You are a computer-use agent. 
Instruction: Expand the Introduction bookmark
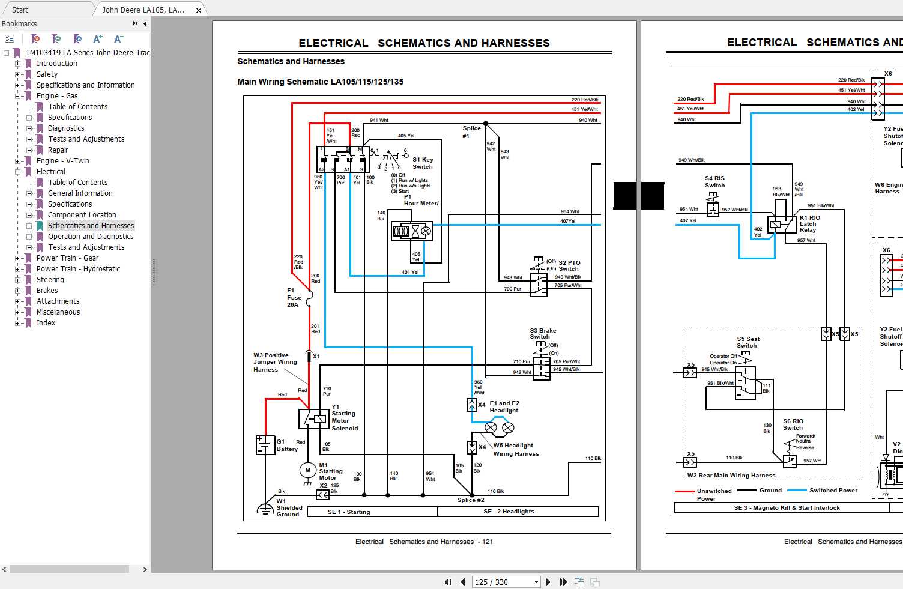pos(18,64)
